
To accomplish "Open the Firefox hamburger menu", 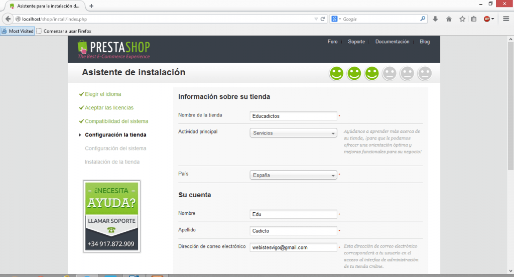I will click(x=506, y=19).
